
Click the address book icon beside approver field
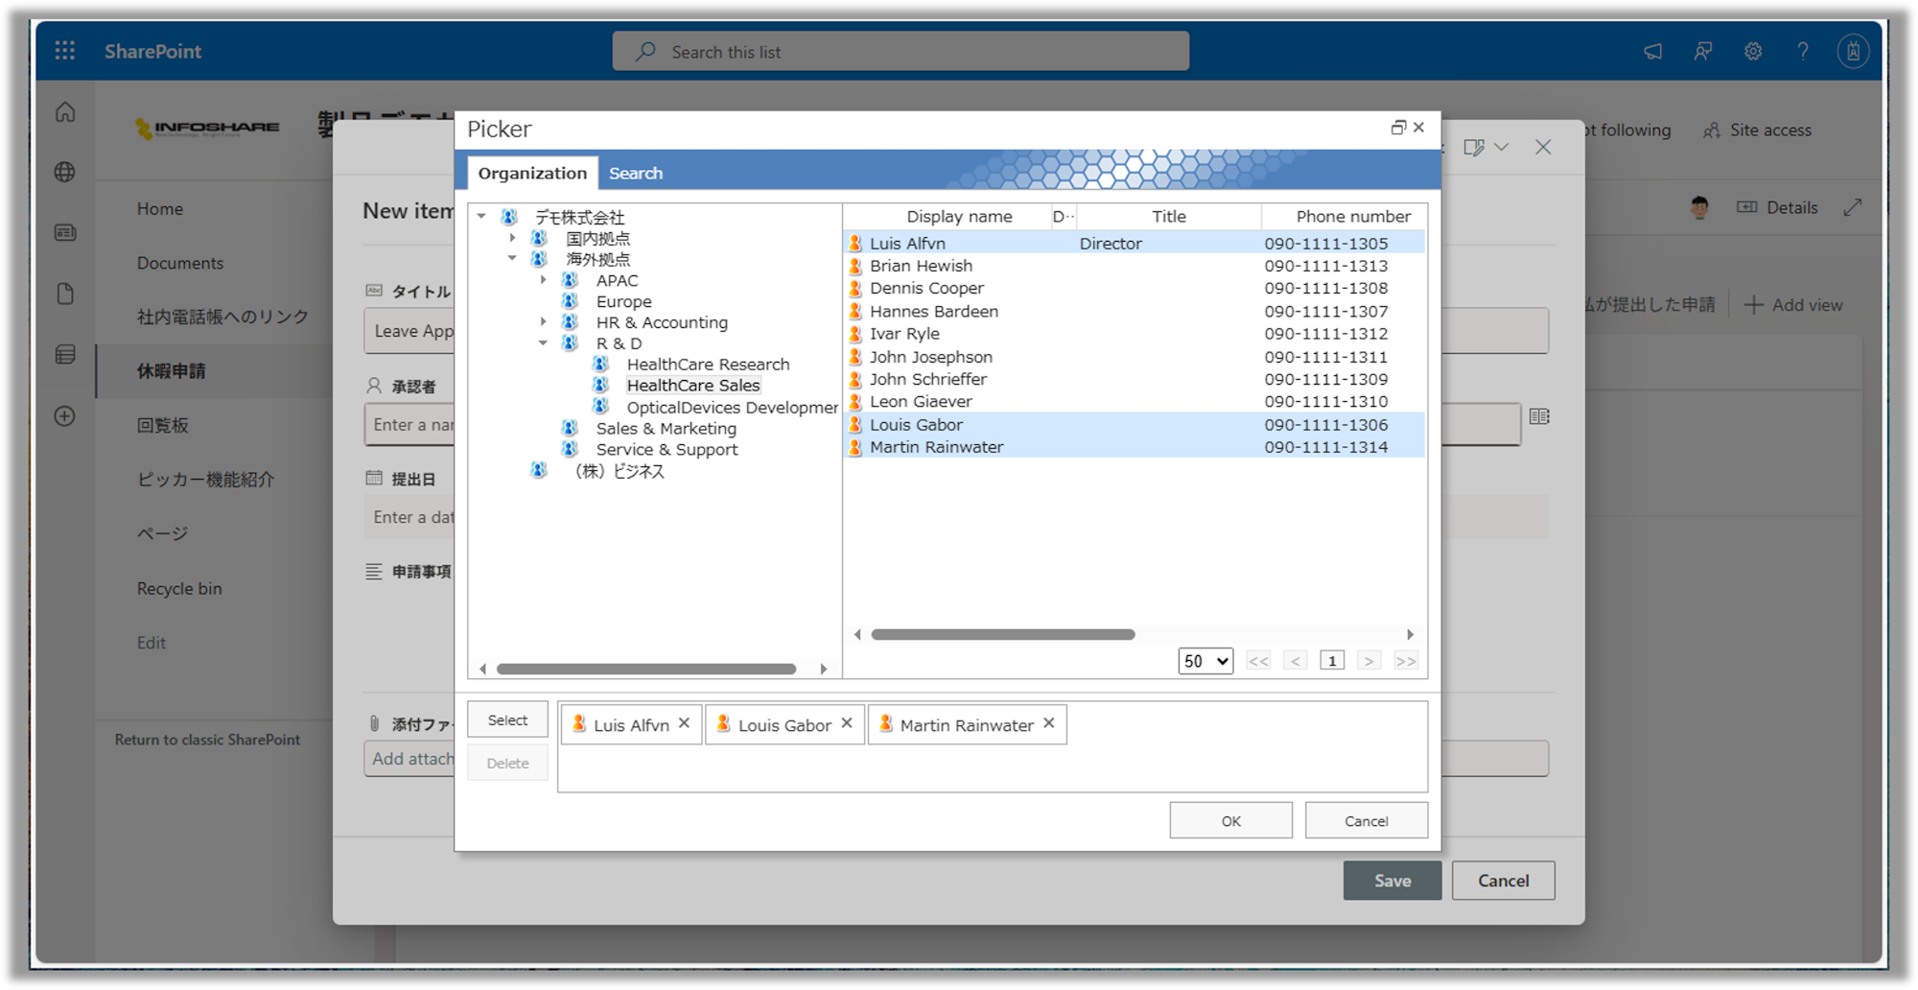(1539, 416)
